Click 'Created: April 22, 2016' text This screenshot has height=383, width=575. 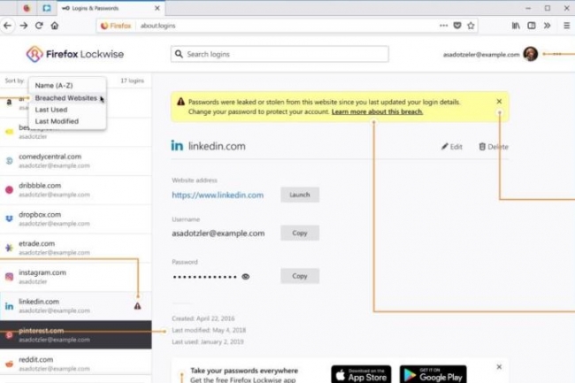tap(203, 318)
